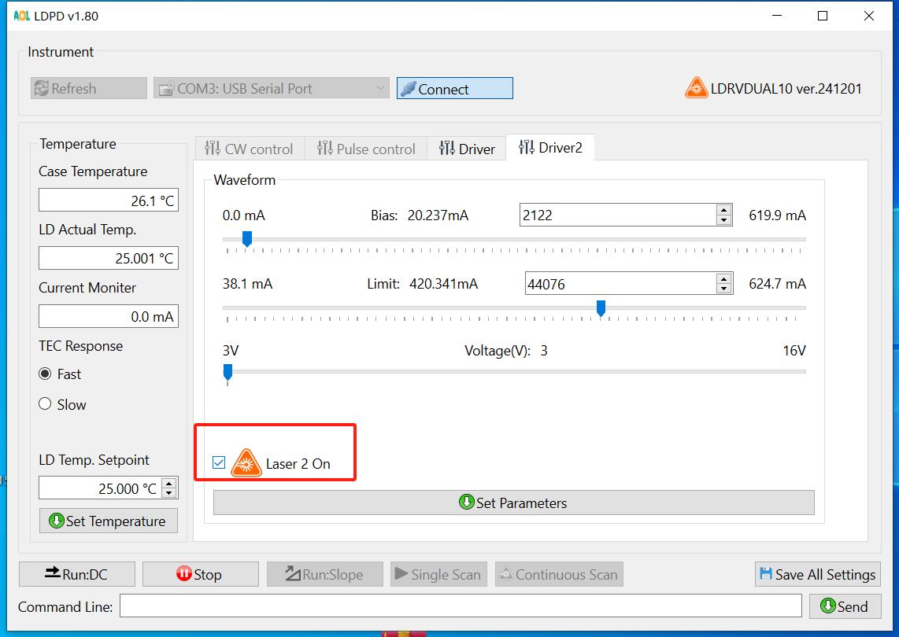
Task: Increase the Bias value with up arrow
Action: (x=724, y=210)
